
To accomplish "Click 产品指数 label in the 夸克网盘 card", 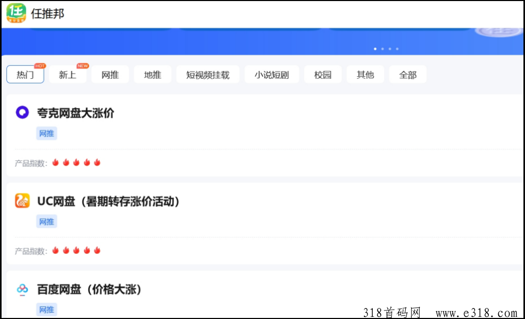I will click(31, 163).
